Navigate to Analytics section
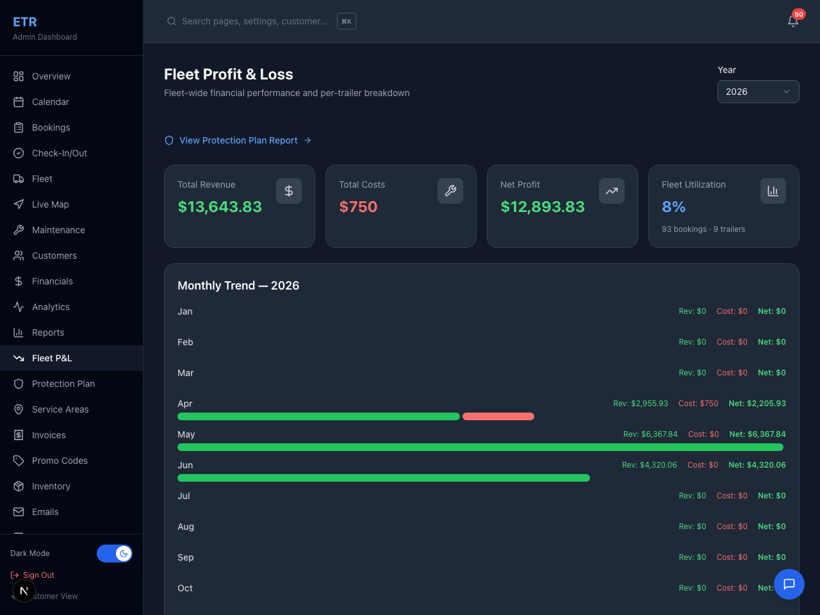This screenshot has height=615, width=820. [71, 307]
